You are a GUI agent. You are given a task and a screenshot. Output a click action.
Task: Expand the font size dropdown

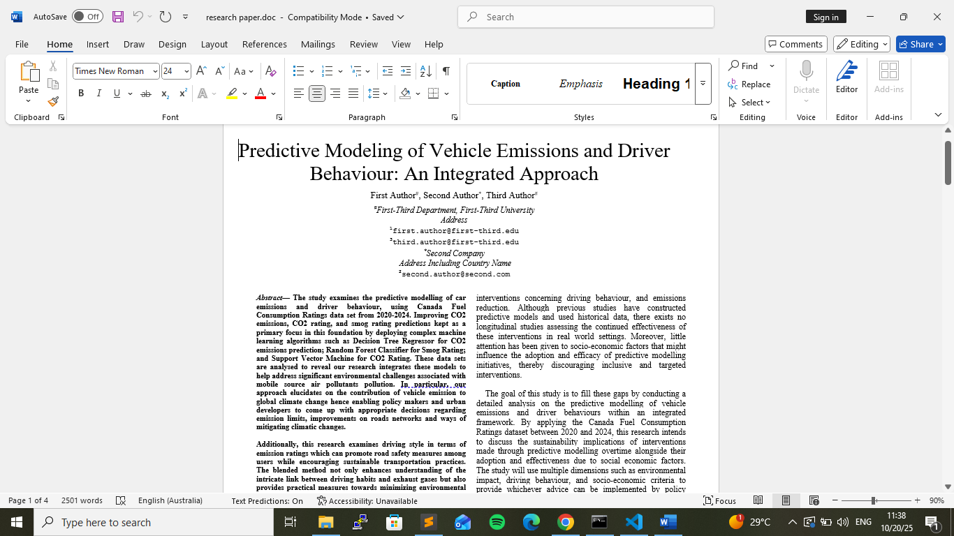tap(186, 71)
